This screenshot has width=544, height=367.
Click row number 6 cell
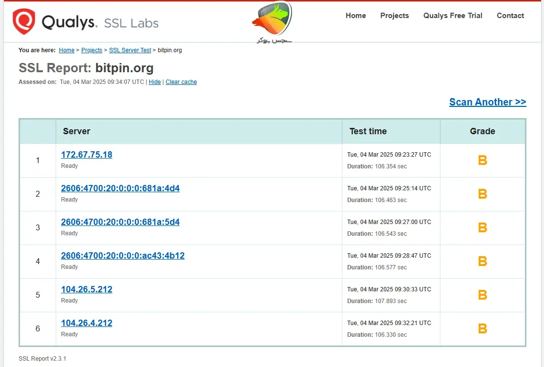click(x=38, y=328)
